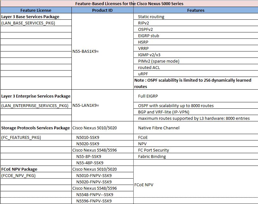Select cell 'Layer 3 Base Services Package'

(36, 17)
